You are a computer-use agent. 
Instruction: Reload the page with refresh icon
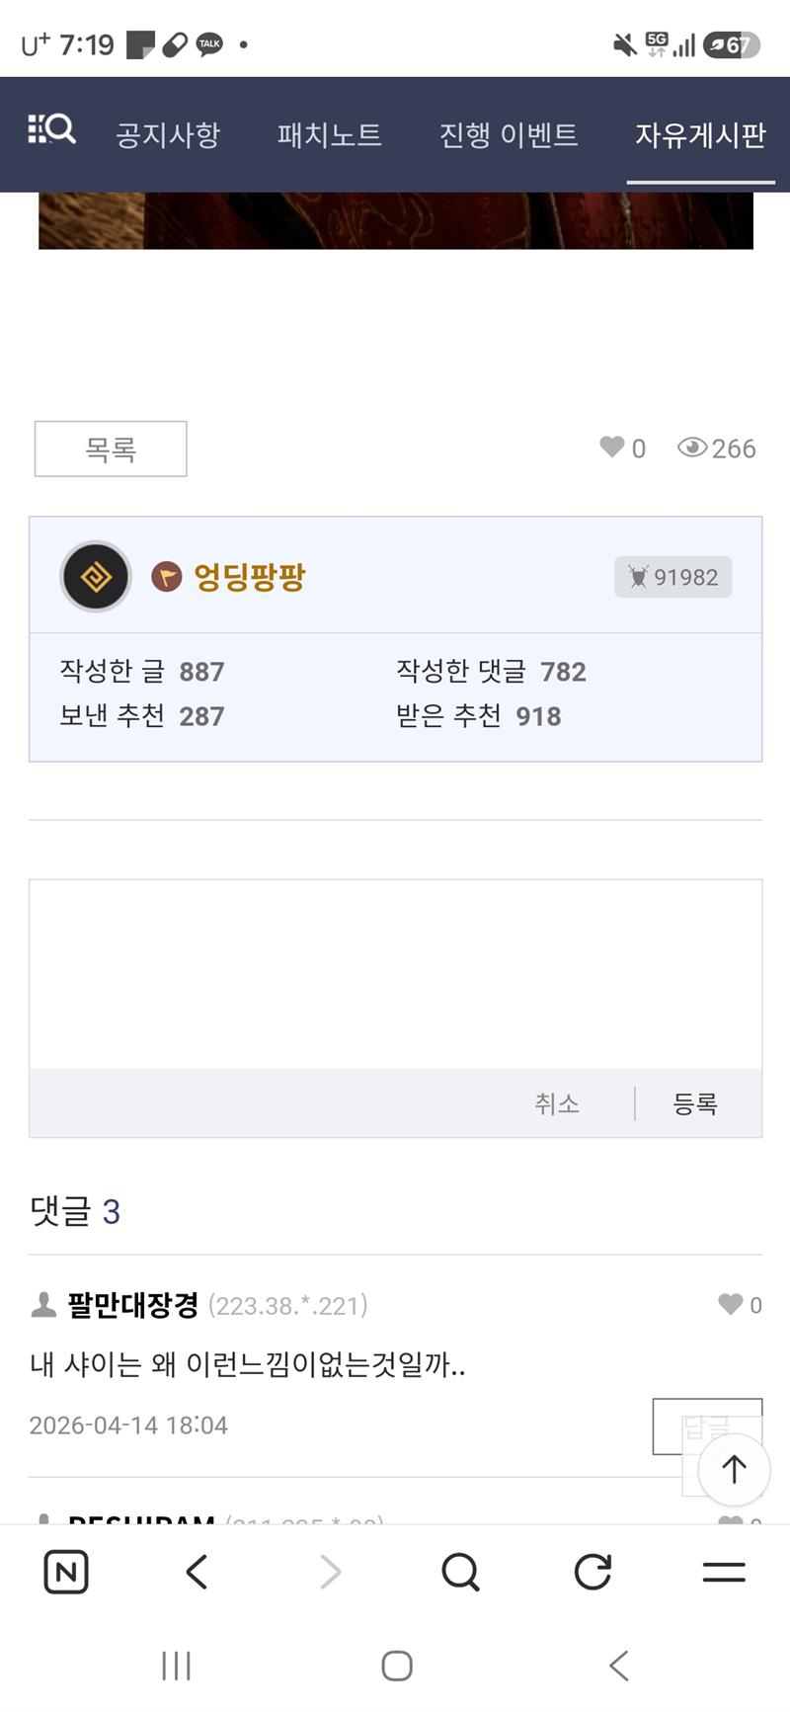pos(592,1571)
